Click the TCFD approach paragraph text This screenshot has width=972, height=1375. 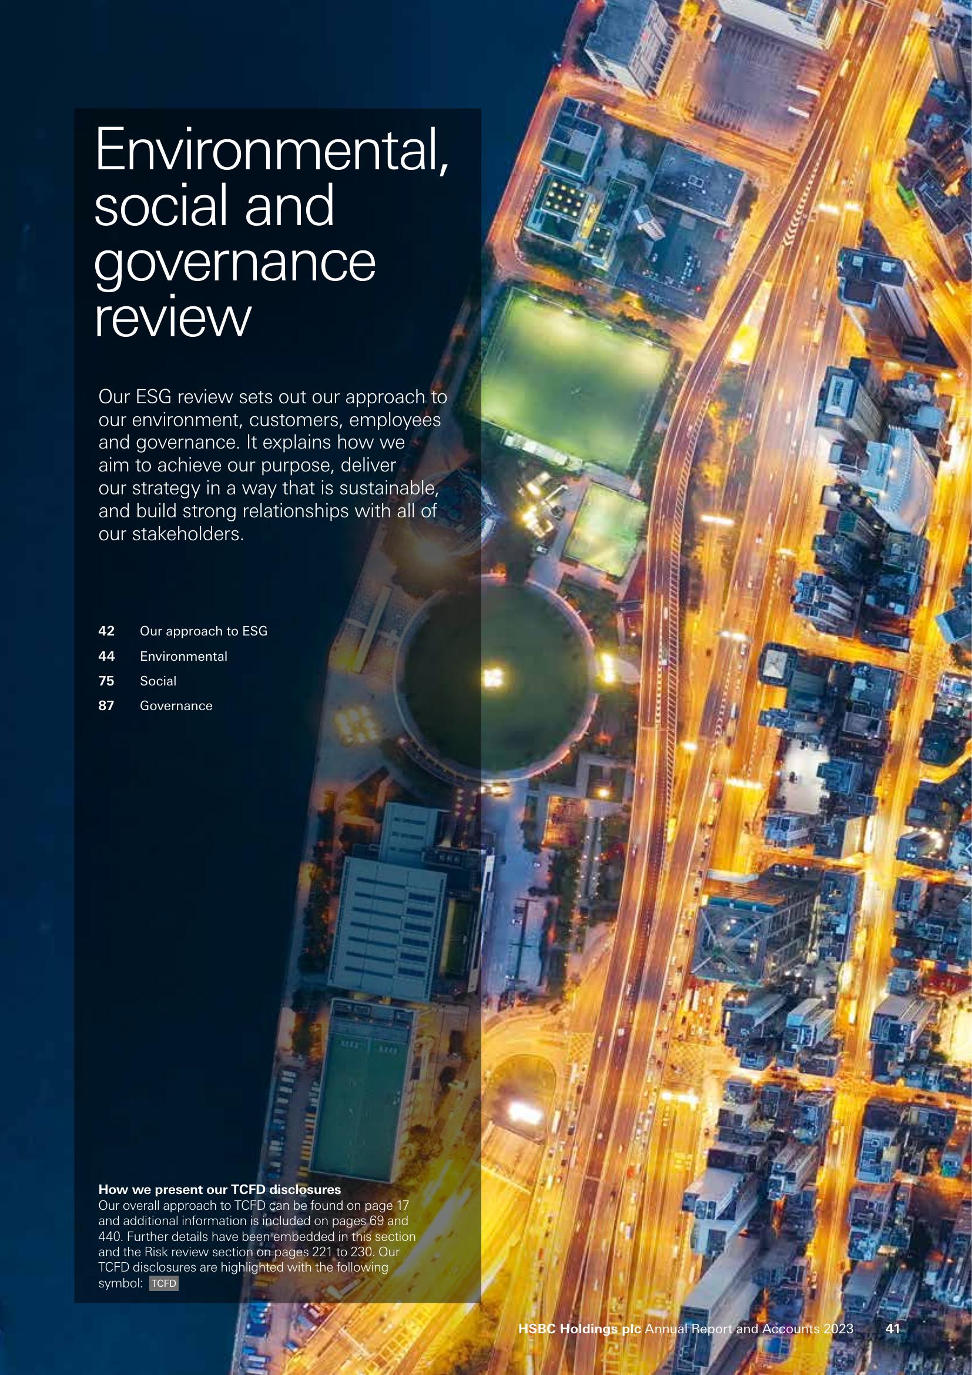tap(256, 1237)
